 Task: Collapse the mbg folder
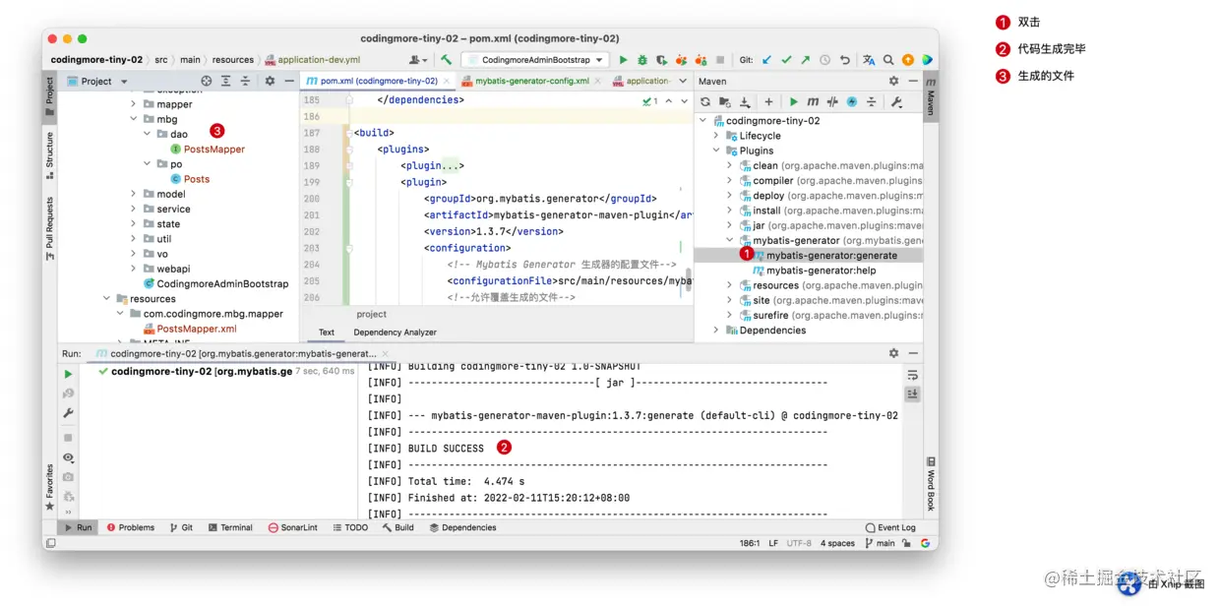pos(134,119)
